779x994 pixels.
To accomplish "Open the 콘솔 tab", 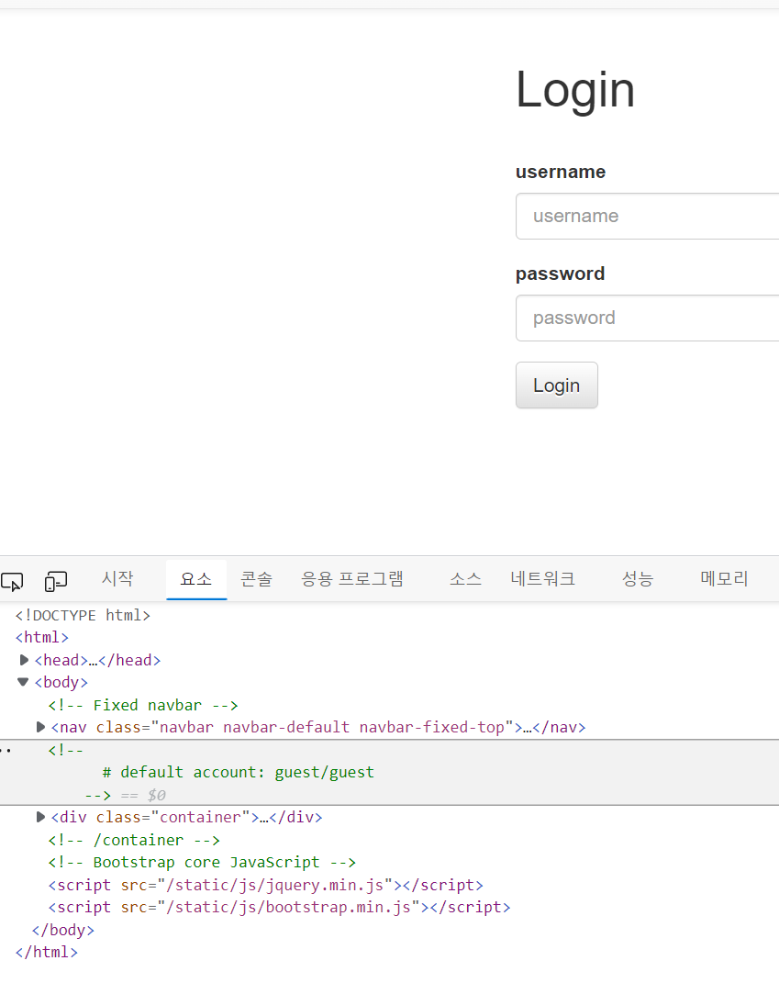I will click(256, 579).
